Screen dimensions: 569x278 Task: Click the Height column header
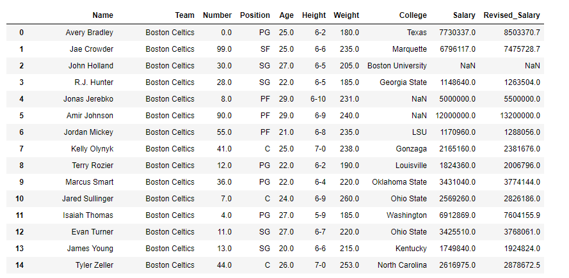(x=314, y=15)
